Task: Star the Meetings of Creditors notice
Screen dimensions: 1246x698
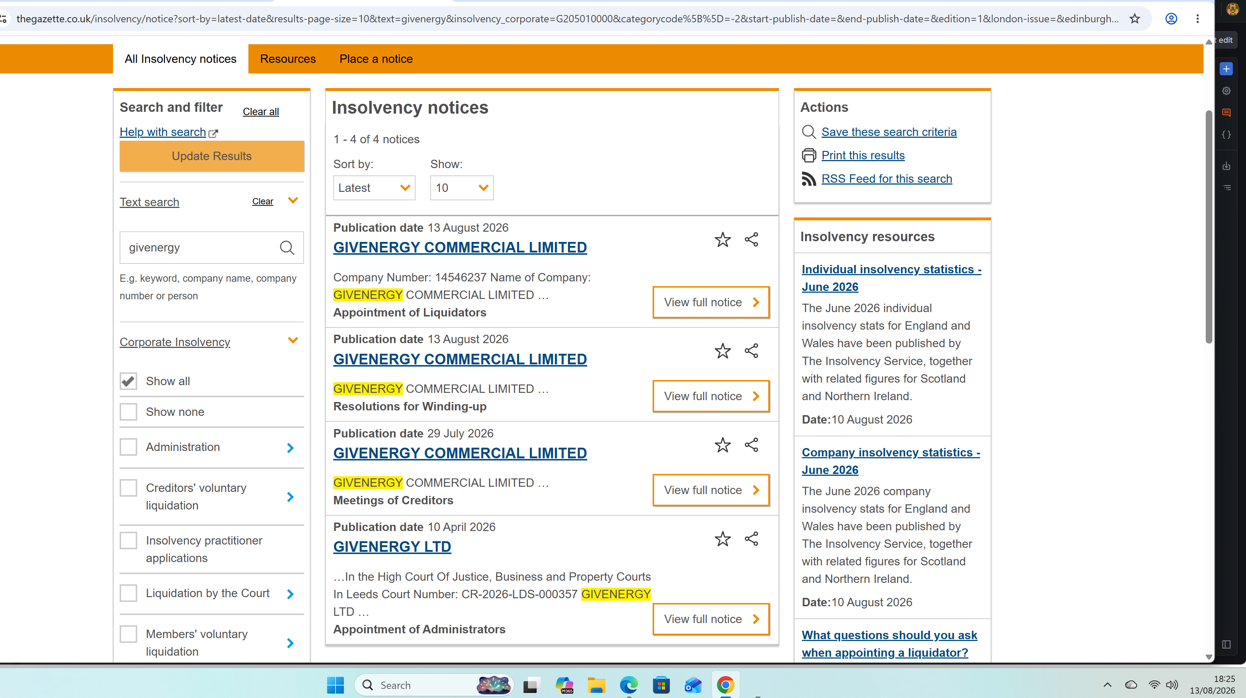Action: pos(723,445)
